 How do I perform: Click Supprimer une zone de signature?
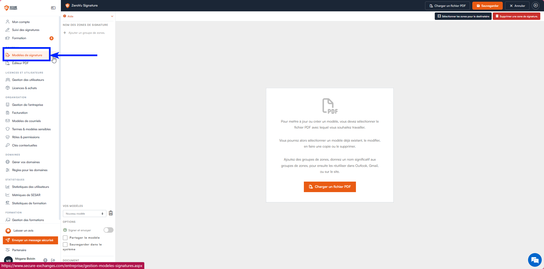point(516,16)
